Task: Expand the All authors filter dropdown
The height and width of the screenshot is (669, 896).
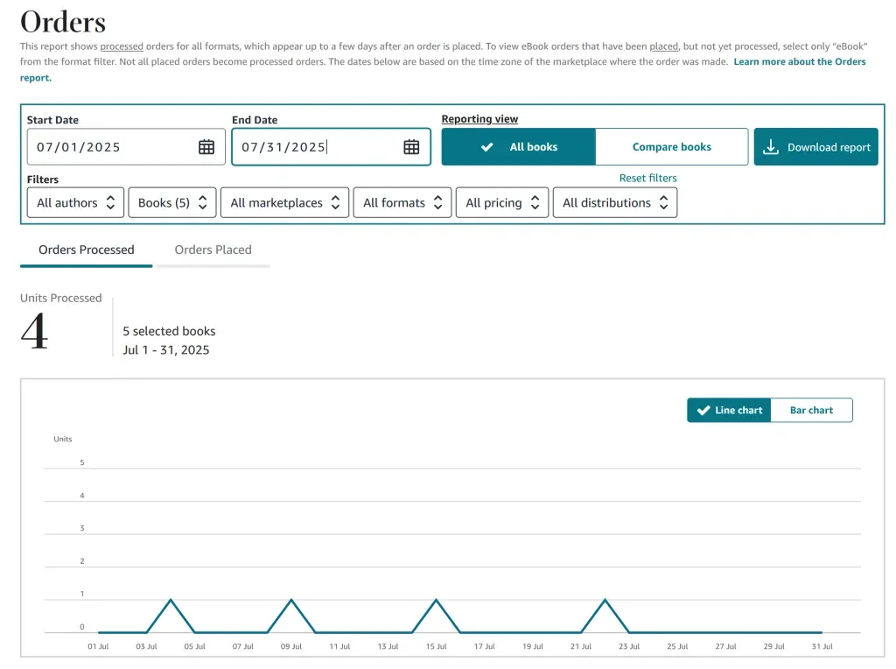Action: click(x=75, y=202)
